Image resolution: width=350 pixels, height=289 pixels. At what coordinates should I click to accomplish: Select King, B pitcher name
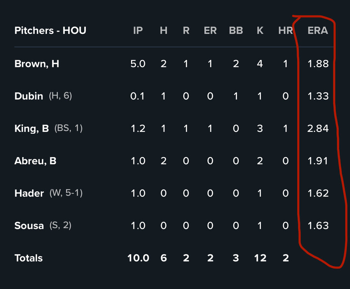pos(32,128)
